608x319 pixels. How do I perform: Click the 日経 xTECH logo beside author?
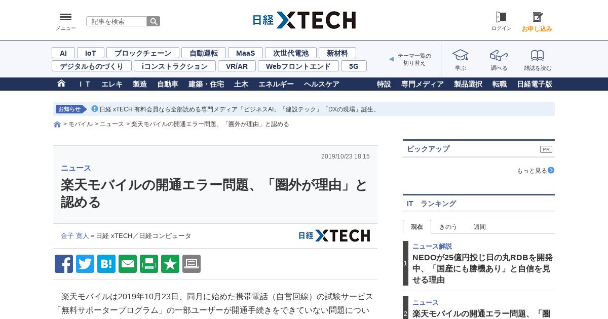coord(334,235)
